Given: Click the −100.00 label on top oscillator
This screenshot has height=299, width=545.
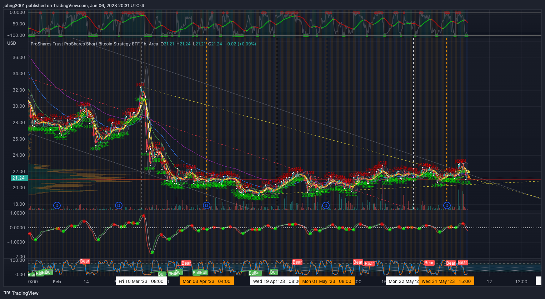Looking at the screenshot, I should (x=16, y=35).
